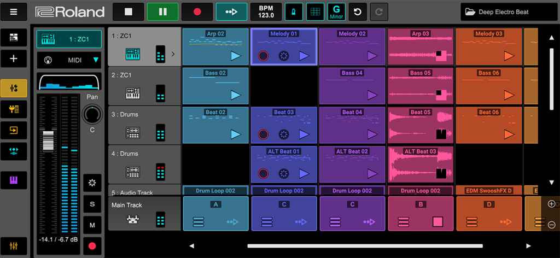Play the Melody 01 clip
Image resolution: width=560 pixels, height=258 pixels.
[x=304, y=56]
